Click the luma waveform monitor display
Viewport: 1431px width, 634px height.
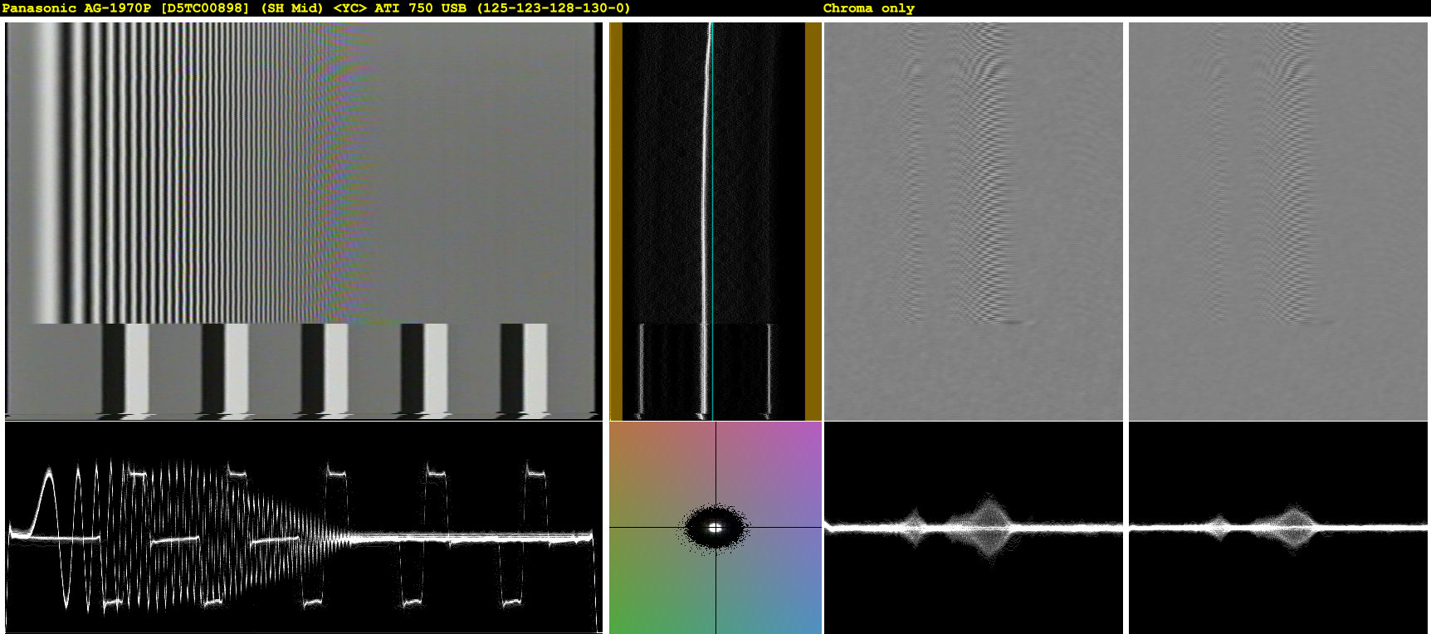click(304, 528)
